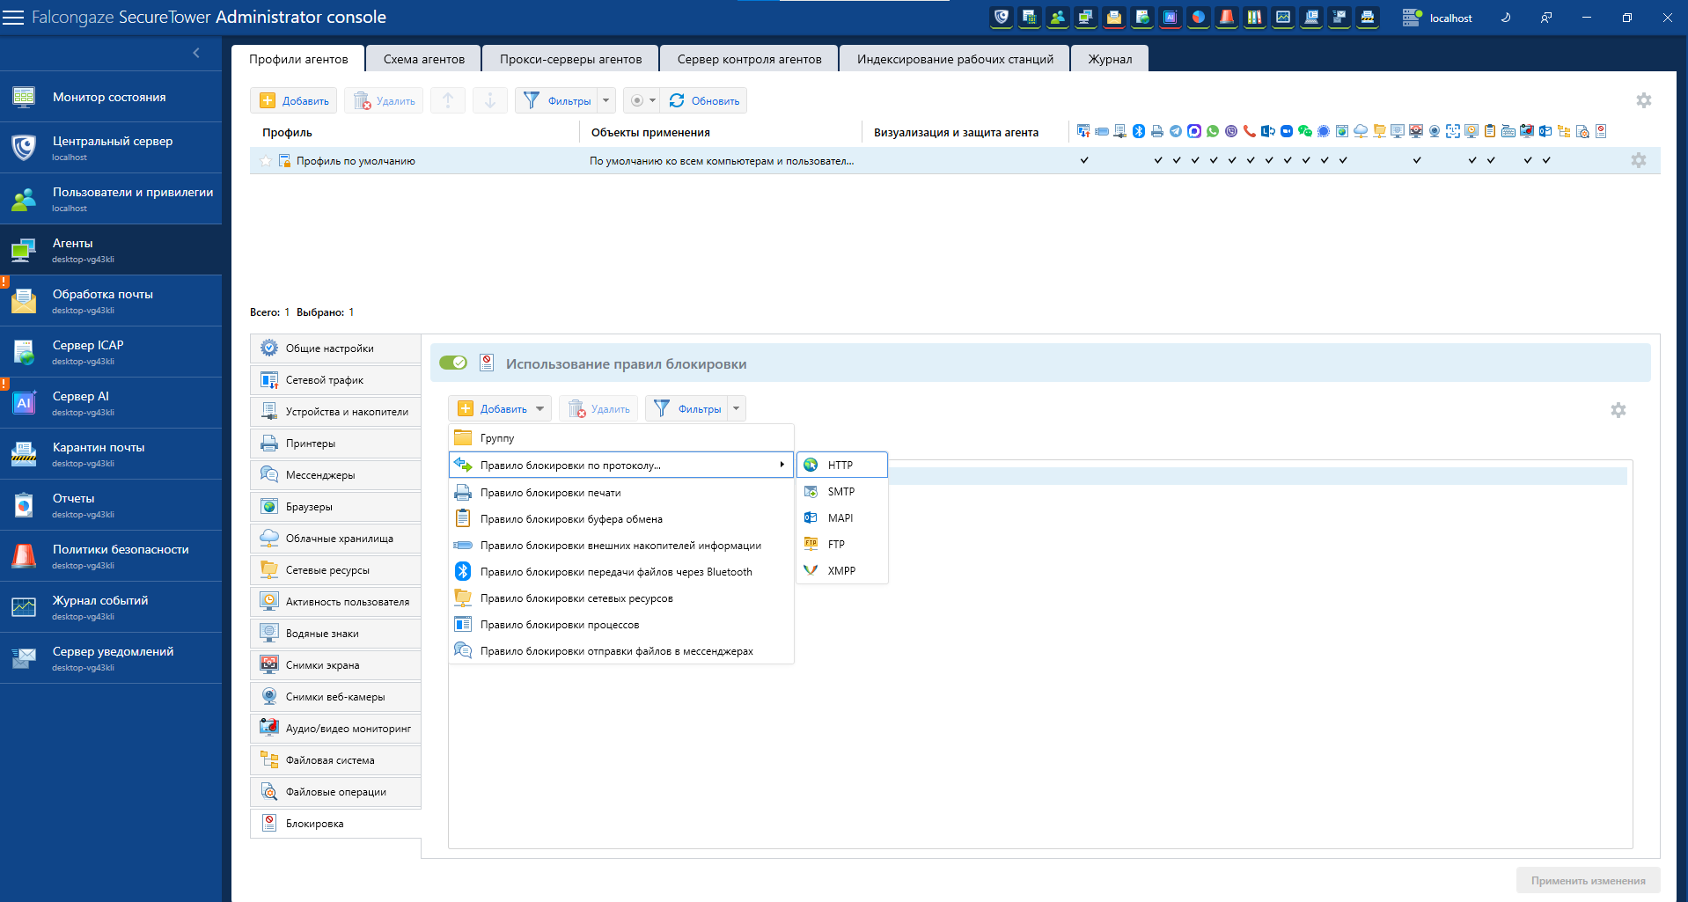
Task: Move profile up with arrow button
Action: [448, 100]
